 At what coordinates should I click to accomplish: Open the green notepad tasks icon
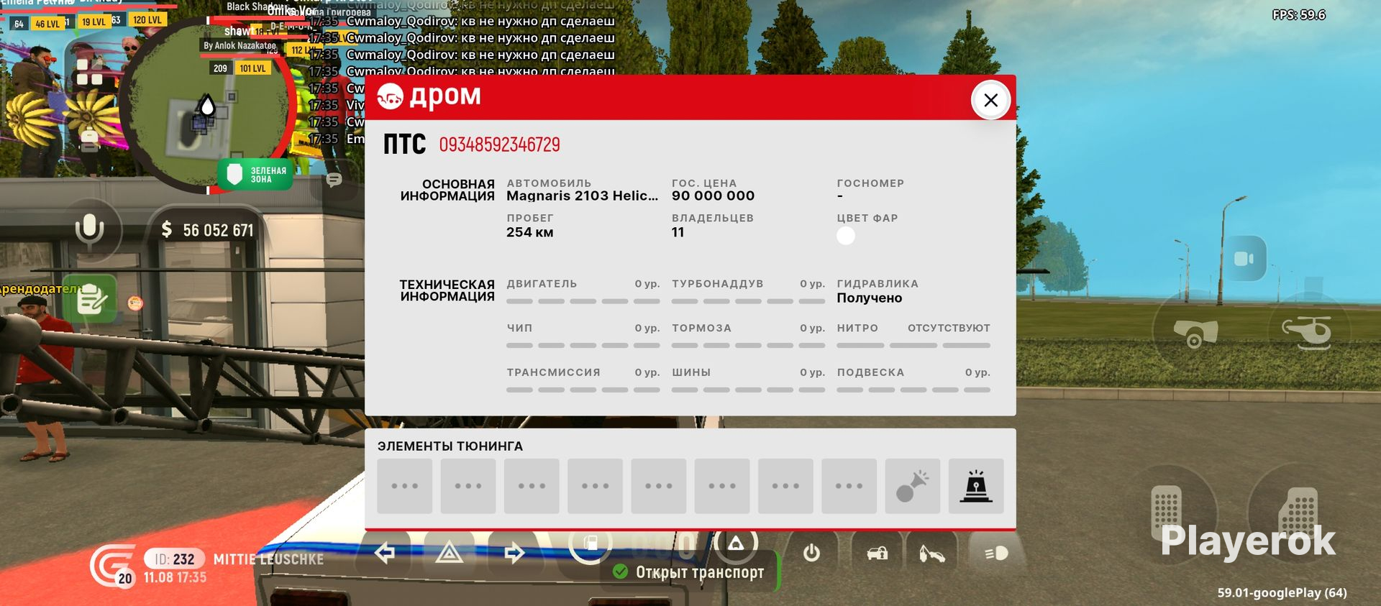point(92,299)
